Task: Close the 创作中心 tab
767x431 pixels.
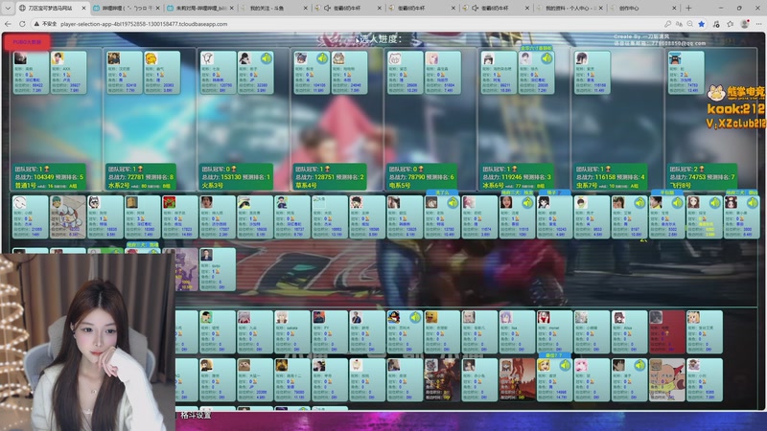Action: [674, 8]
